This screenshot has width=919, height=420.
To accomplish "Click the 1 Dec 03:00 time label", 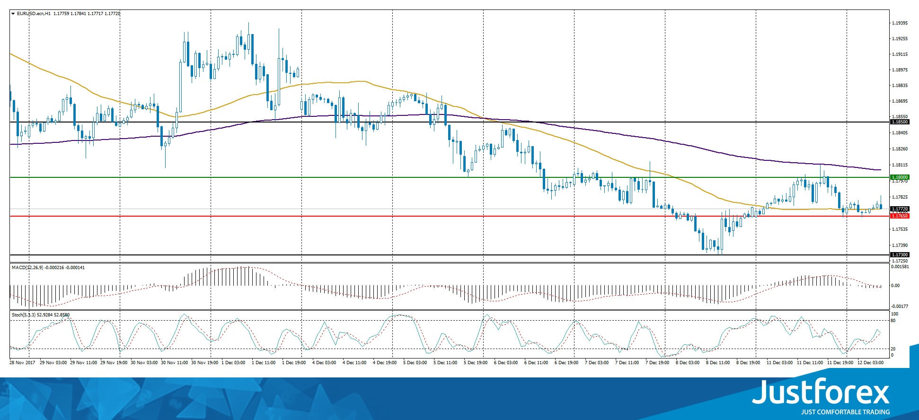I will pos(233,363).
